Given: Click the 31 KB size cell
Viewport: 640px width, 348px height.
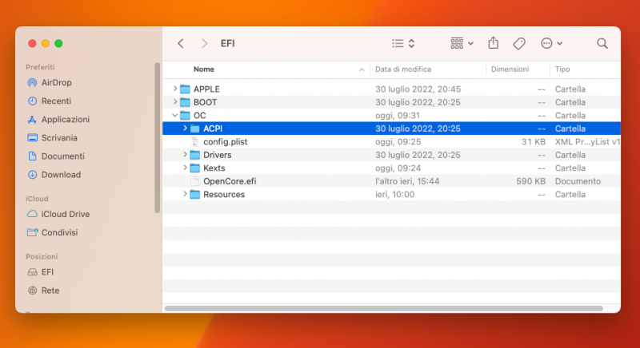Looking at the screenshot, I should tap(533, 141).
